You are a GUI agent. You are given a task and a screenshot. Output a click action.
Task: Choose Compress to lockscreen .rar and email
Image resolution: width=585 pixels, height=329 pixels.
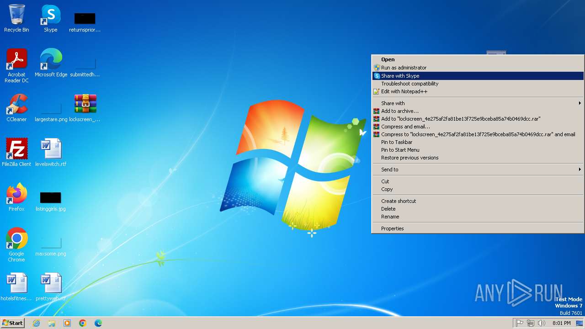point(478,134)
